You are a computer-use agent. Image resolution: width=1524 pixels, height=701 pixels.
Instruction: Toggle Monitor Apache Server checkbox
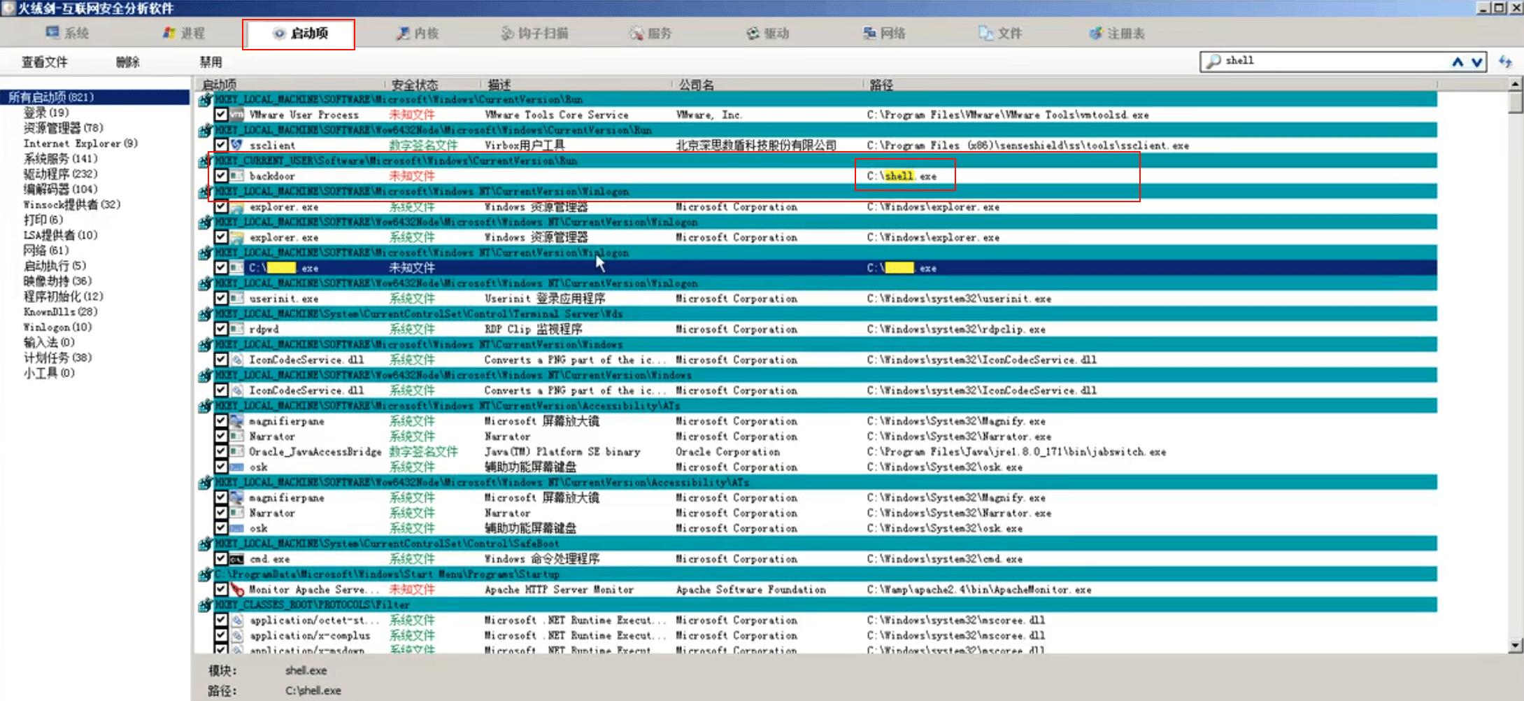coord(221,589)
